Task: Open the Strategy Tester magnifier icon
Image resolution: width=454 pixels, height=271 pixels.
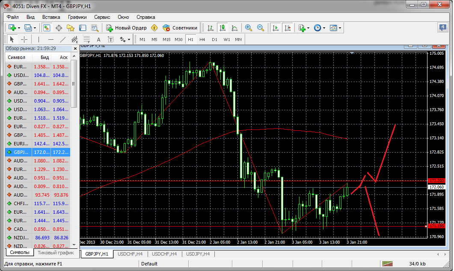Action: pos(95,28)
